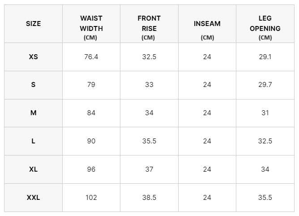Viewport: 299px width, 216px height.
Task: Click the front rise value 32.5
Action: (149, 57)
